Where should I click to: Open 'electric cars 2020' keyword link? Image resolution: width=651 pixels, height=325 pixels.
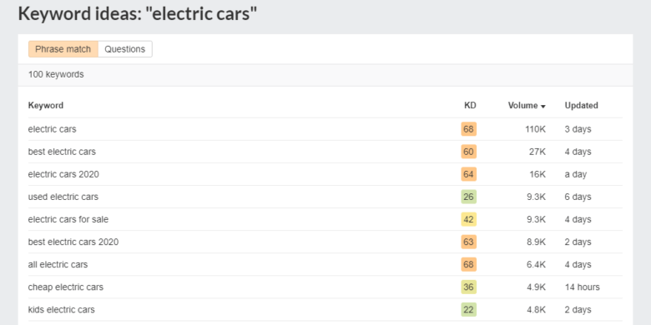[x=63, y=174]
